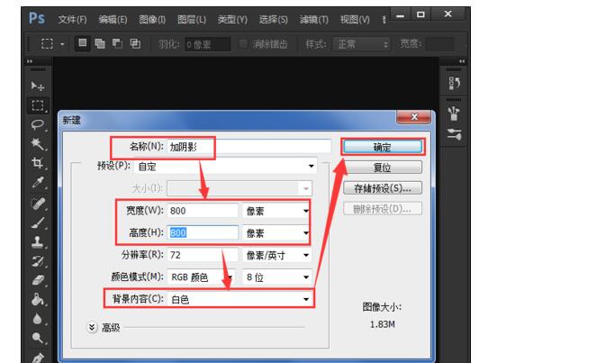The height and width of the screenshot is (363, 606).
Task: Expand the 高级 advanced options
Action: 92,328
